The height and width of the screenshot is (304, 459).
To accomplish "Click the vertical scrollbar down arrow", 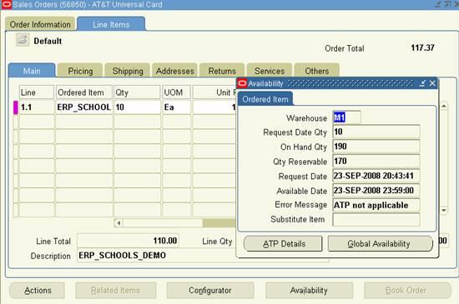I will tap(444, 210).
